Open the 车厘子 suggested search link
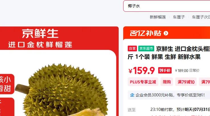The height and width of the screenshot is (116, 210). [179, 17]
